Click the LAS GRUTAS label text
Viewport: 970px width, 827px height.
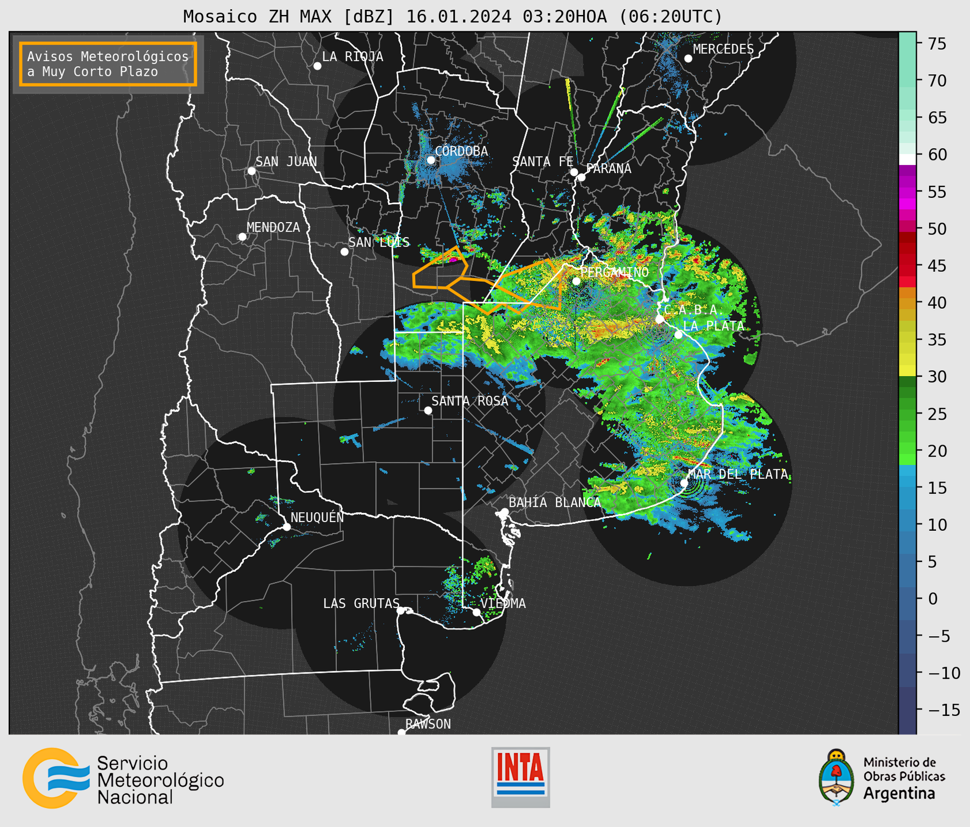click(361, 603)
